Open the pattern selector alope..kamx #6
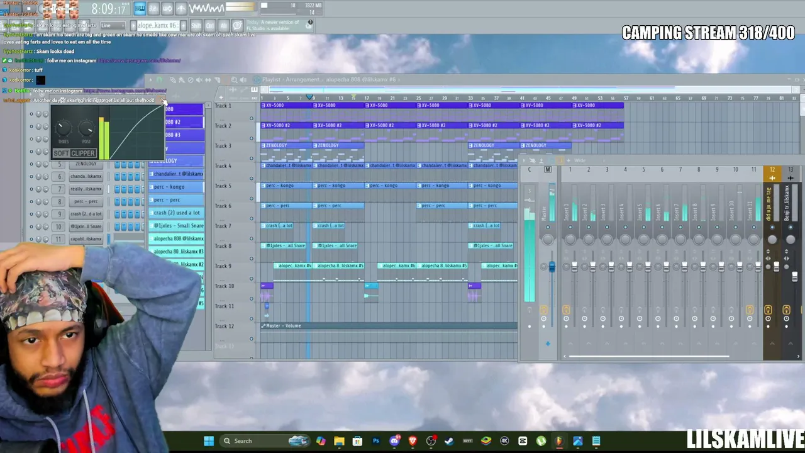The image size is (805, 453). (x=157, y=26)
